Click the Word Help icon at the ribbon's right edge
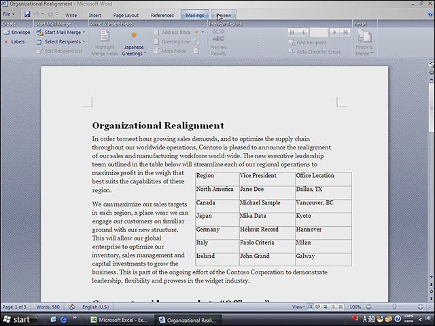 tap(430, 14)
